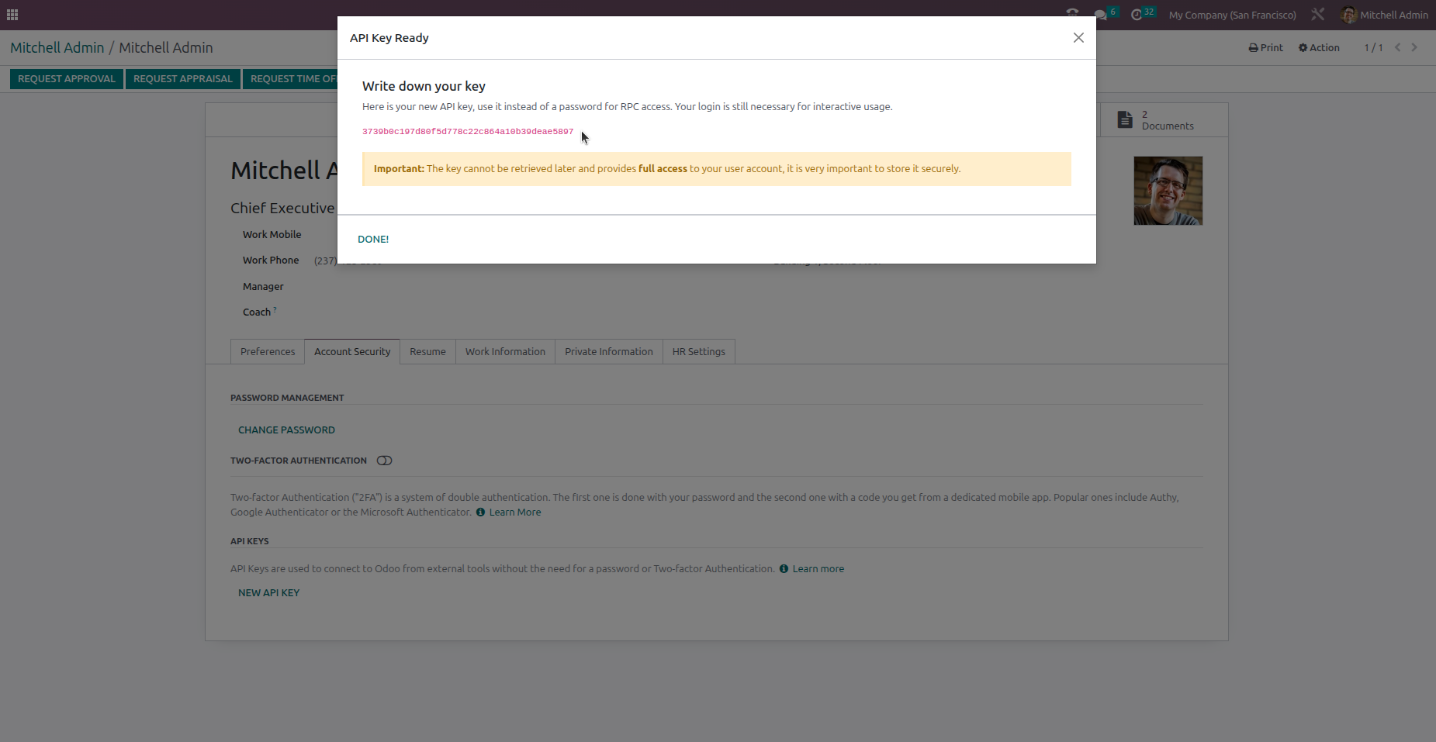This screenshot has width=1436, height=742.
Task: Click the Mitchell Admin avatar
Action: [x=1348, y=15]
